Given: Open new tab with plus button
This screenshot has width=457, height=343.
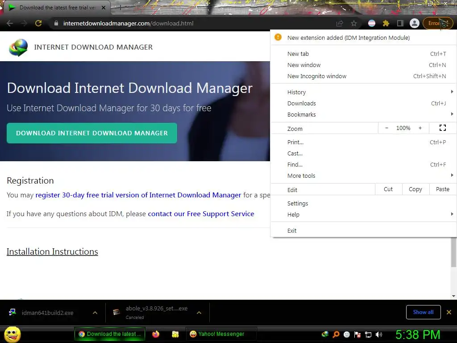Looking at the screenshot, I should 120,8.
